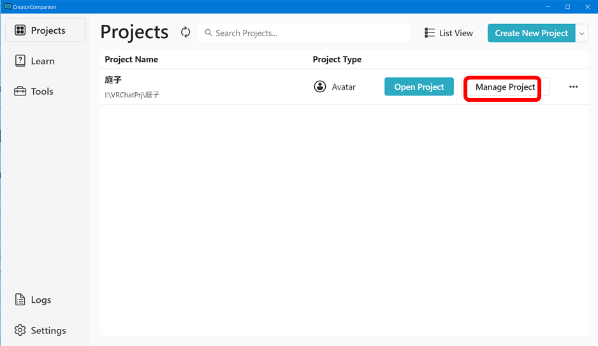Click the magnifier icon in search bar
This screenshot has height=346, width=598.
pyautogui.click(x=208, y=33)
